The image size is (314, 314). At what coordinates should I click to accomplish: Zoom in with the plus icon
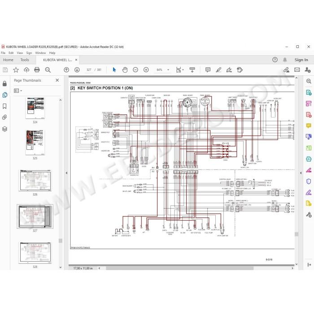[146, 70]
